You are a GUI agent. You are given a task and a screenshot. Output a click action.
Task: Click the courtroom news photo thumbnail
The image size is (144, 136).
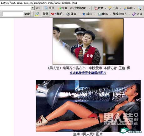click(x=88, y=42)
